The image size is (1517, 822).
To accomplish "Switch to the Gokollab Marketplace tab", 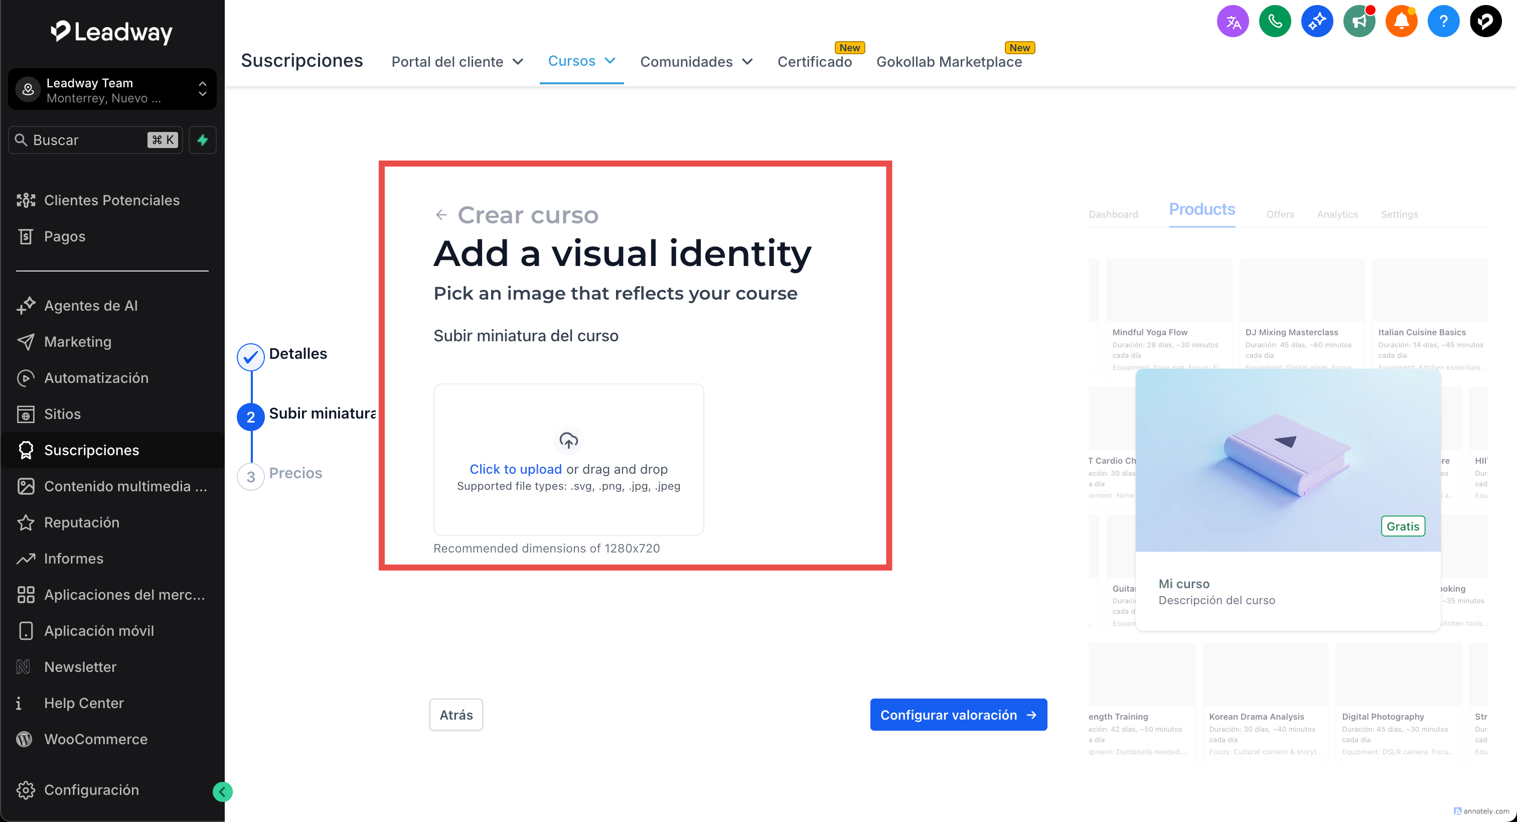I will pos(948,62).
